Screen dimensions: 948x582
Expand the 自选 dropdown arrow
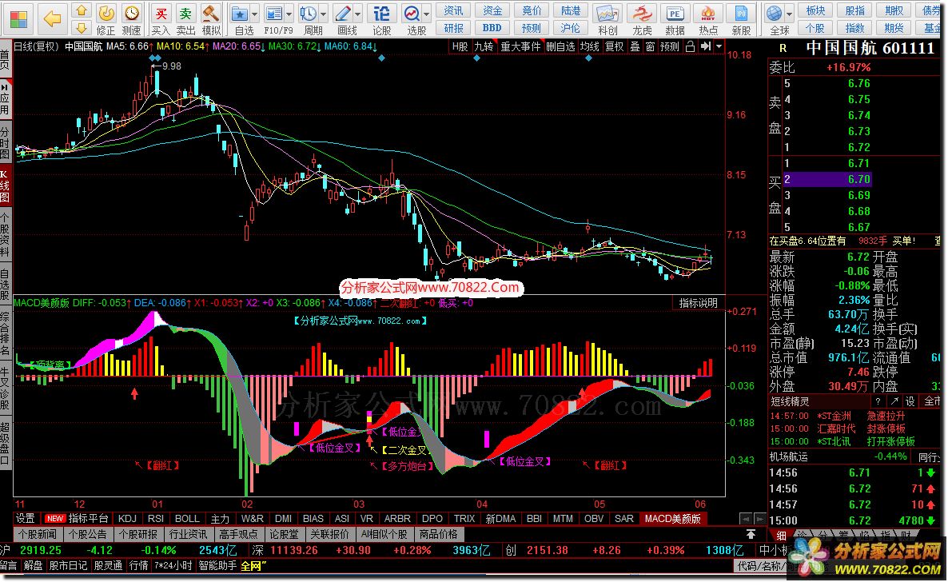coord(254,14)
